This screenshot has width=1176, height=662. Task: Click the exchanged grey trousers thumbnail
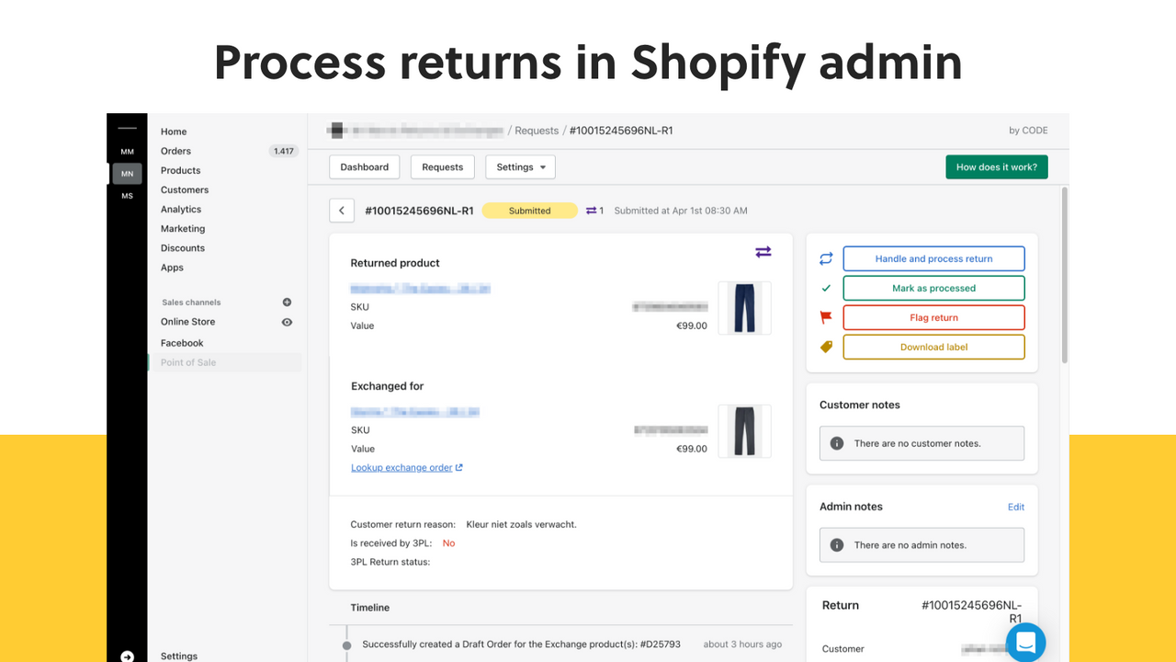(744, 431)
